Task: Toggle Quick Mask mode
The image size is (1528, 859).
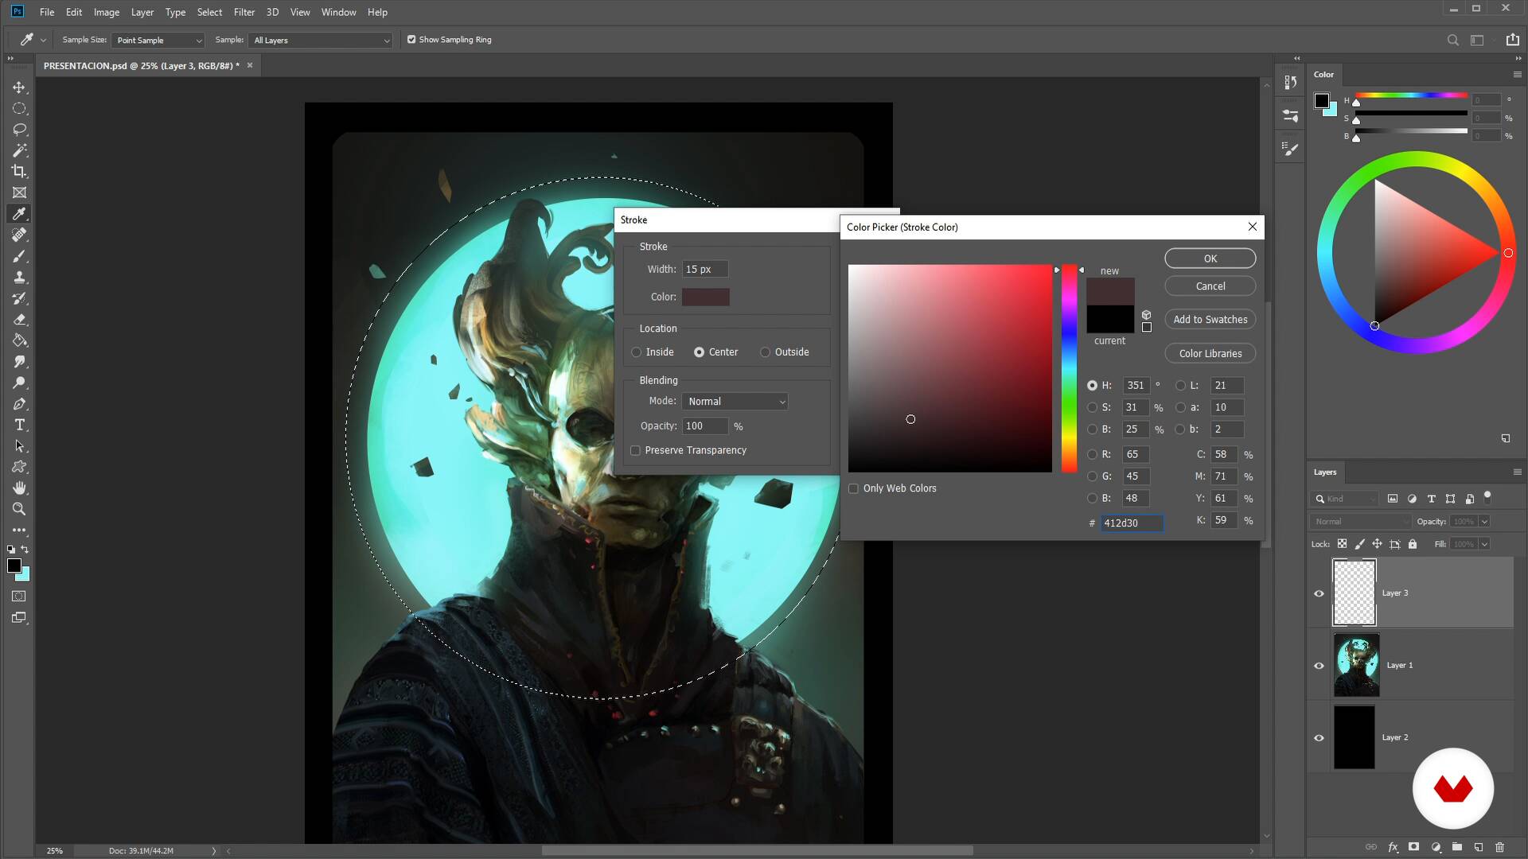Action: pyautogui.click(x=19, y=596)
